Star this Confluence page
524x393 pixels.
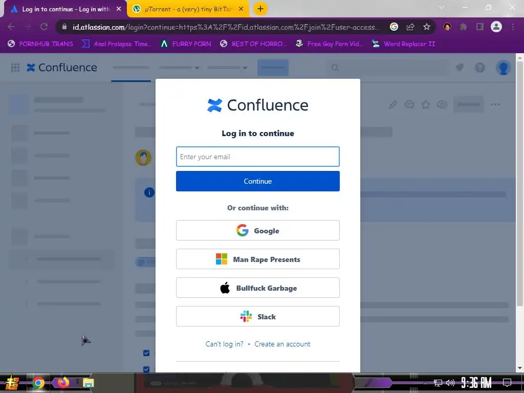pyautogui.click(x=426, y=104)
